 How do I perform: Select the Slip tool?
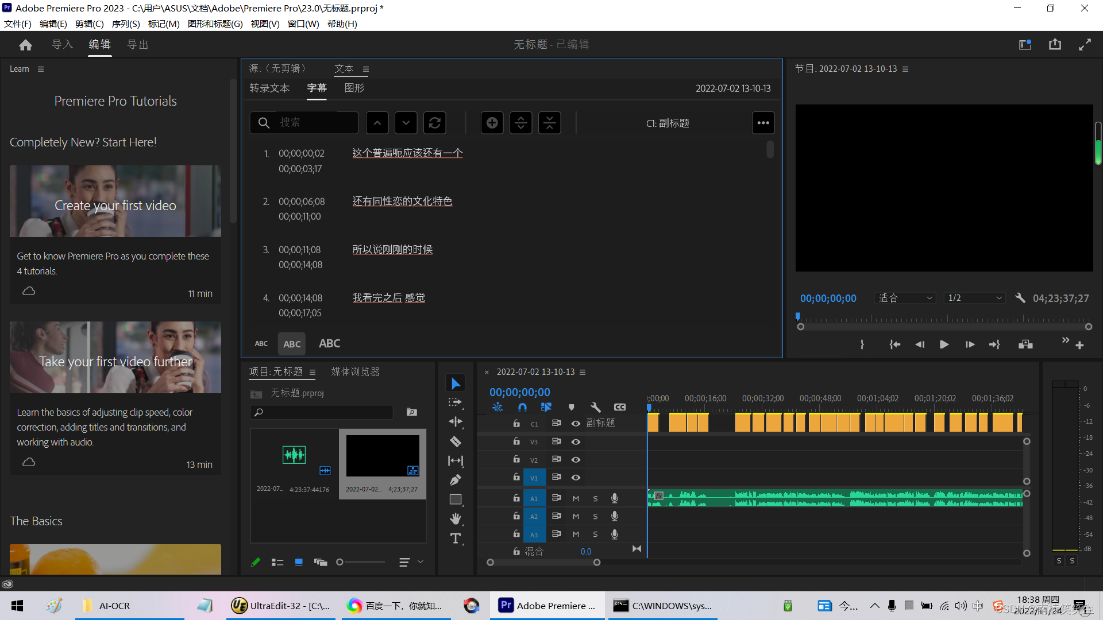(456, 460)
